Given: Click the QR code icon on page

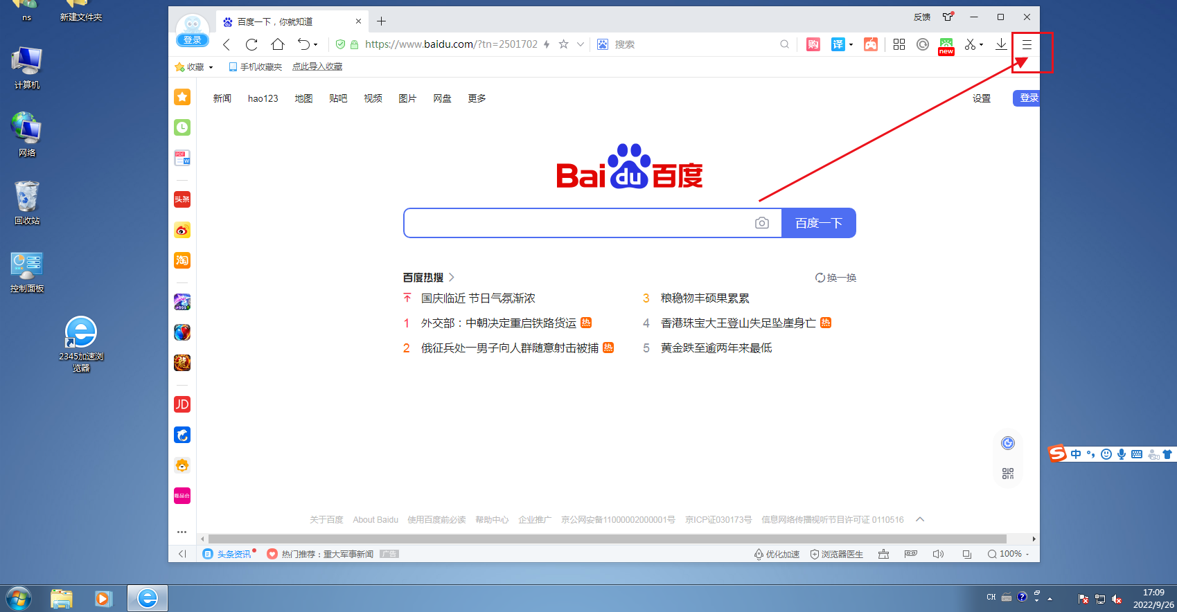Looking at the screenshot, I should point(1008,474).
